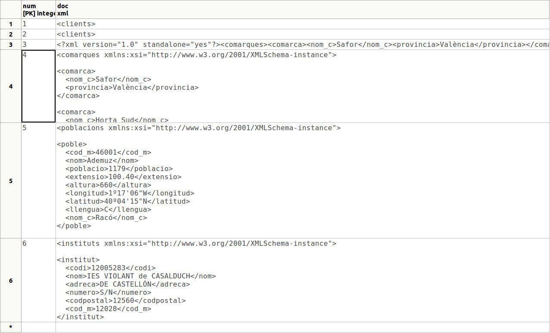Click the "num" column header
The image size is (550, 333).
coord(38,9)
